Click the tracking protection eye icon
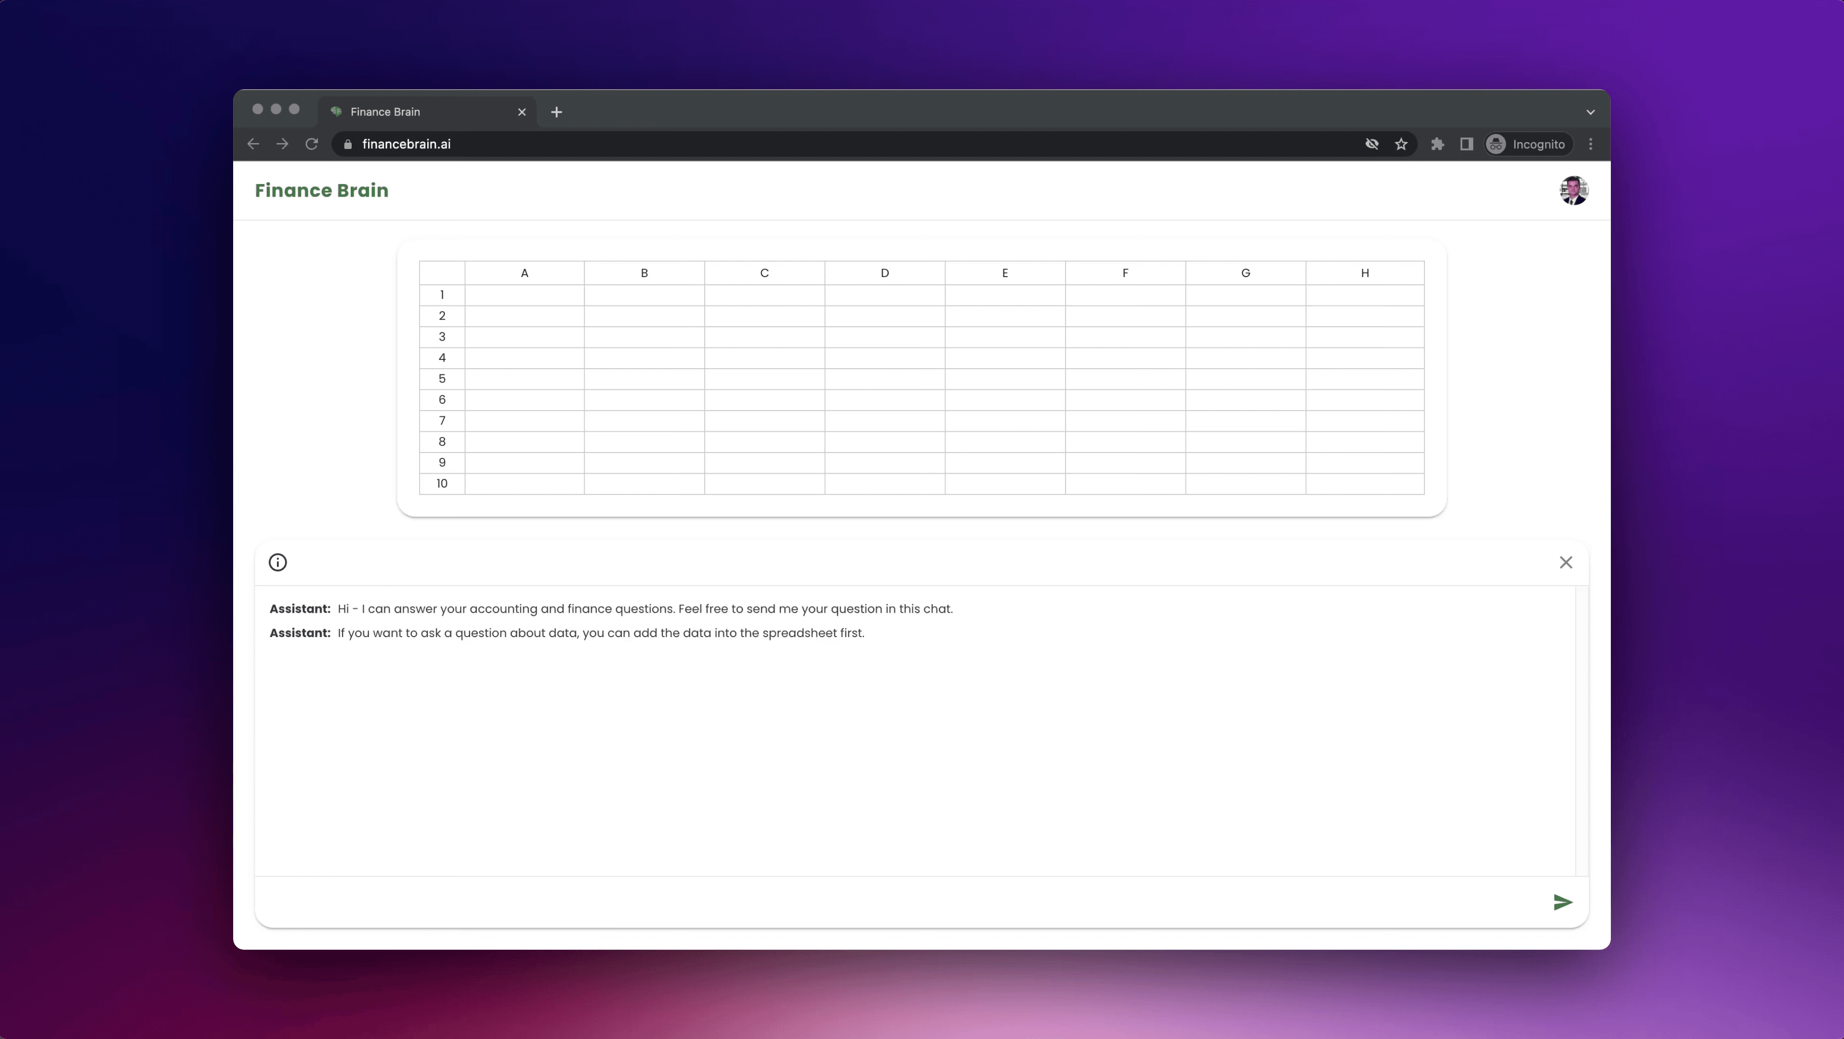The height and width of the screenshot is (1039, 1844). [x=1371, y=144]
